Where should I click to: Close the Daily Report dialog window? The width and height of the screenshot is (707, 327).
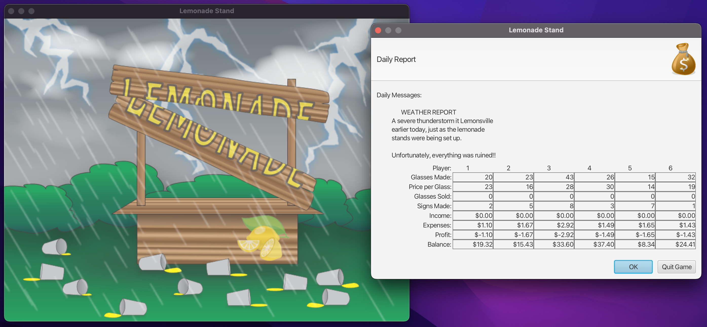pos(378,30)
